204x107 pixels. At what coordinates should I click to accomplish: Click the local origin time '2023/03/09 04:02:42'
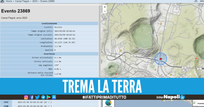pos(65,35)
